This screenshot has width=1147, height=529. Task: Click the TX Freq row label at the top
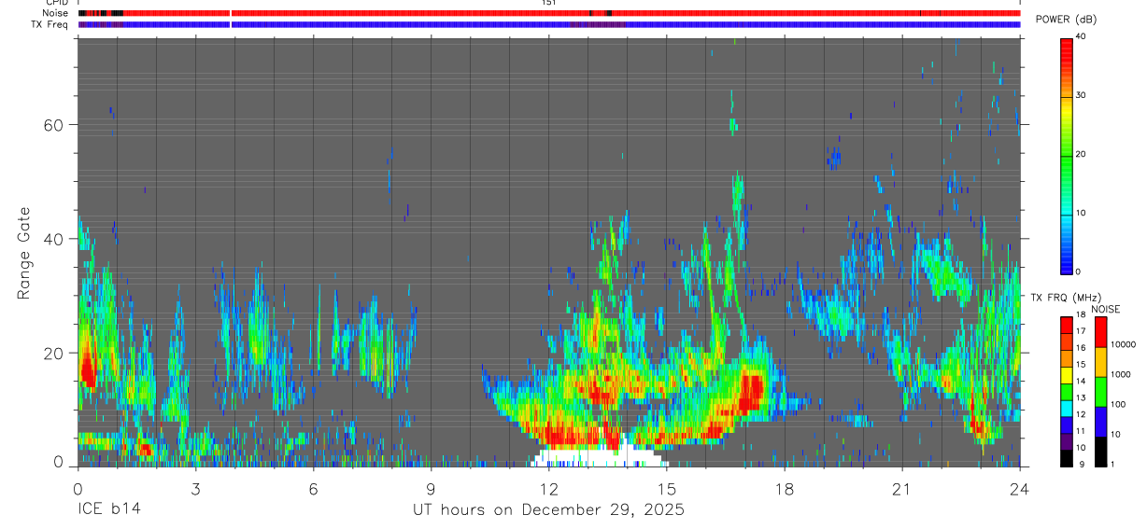click(50, 24)
